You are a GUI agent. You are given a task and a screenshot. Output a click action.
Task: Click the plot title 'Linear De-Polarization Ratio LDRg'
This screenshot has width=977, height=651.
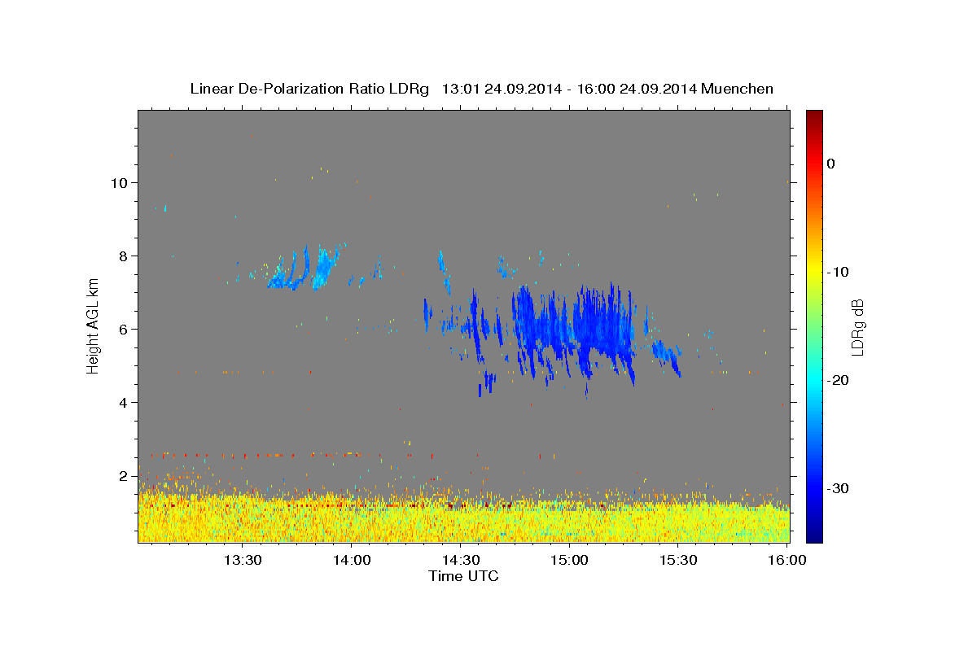point(309,89)
